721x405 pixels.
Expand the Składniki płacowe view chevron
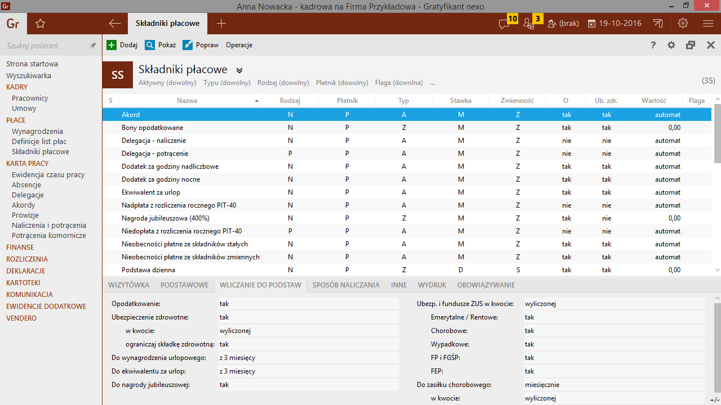coord(239,70)
